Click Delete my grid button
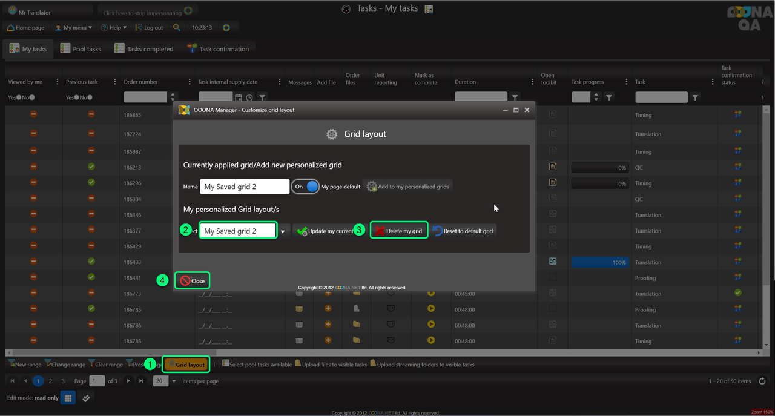This screenshot has height=416, width=775. coord(398,231)
